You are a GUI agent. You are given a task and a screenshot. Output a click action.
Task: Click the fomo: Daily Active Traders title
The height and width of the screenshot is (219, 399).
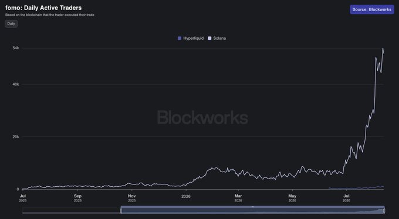(43, 8)
